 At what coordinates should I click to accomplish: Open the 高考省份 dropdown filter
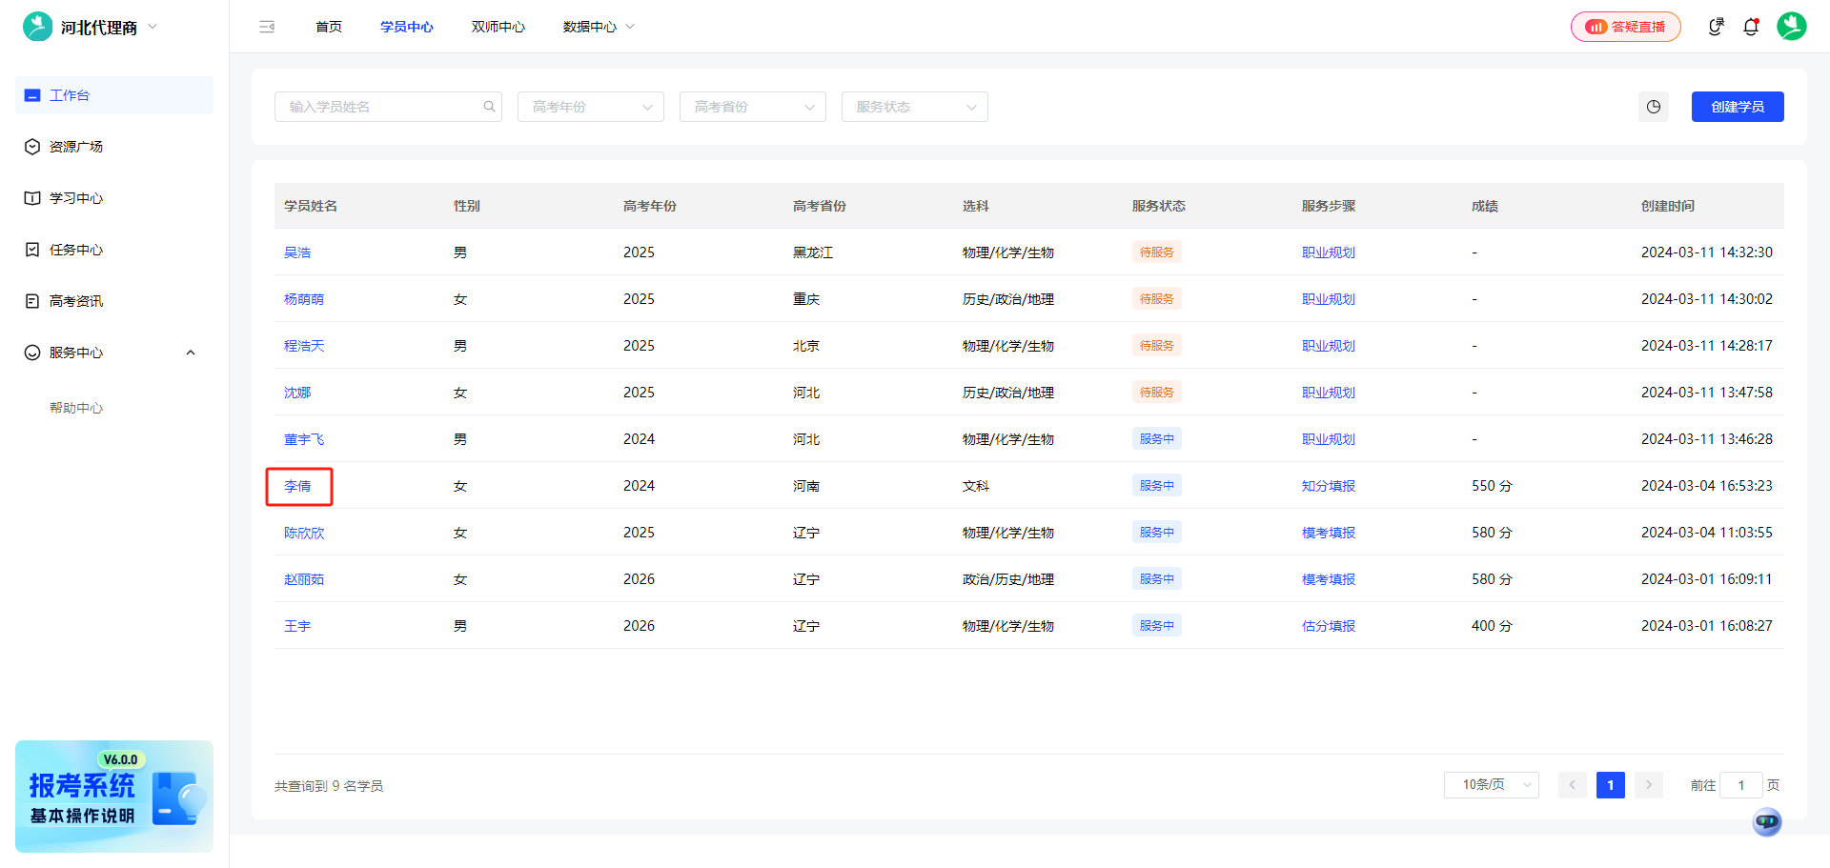[753, 107]
